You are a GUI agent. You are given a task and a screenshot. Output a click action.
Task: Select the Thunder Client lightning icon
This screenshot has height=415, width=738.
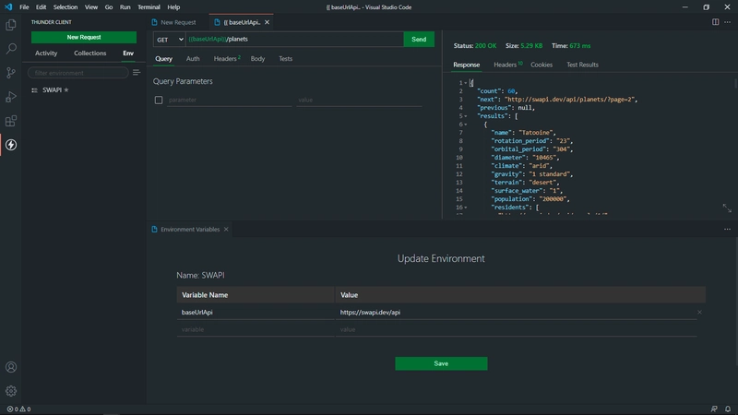(x=11, y=145)
